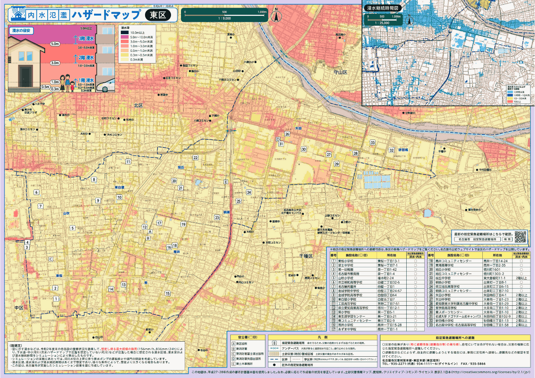The width and height of the screenshot is (535, 378).
Task: Click shelter marker 11 on the map
Action: 128,162
